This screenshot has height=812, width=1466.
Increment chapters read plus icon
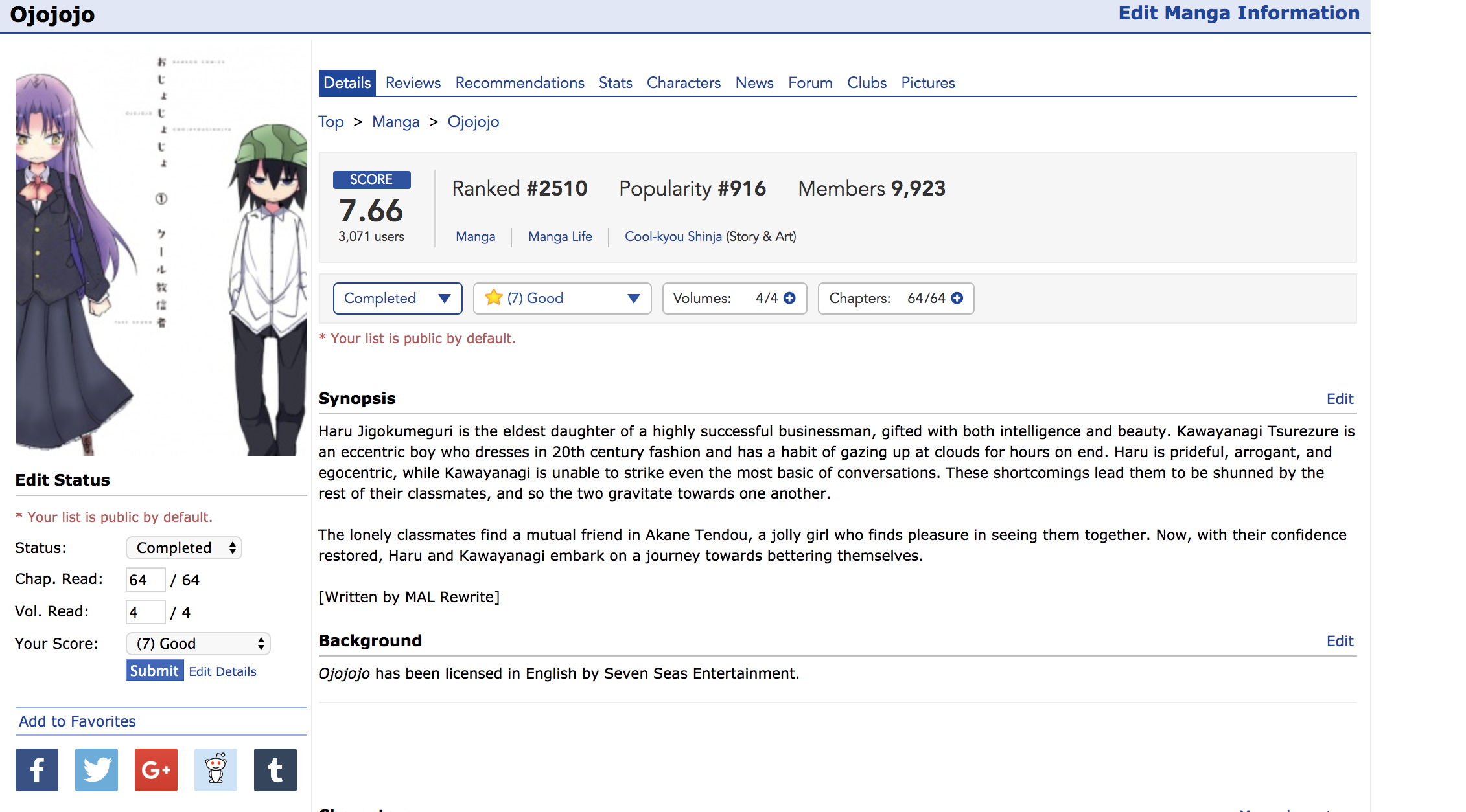[957, 298]
